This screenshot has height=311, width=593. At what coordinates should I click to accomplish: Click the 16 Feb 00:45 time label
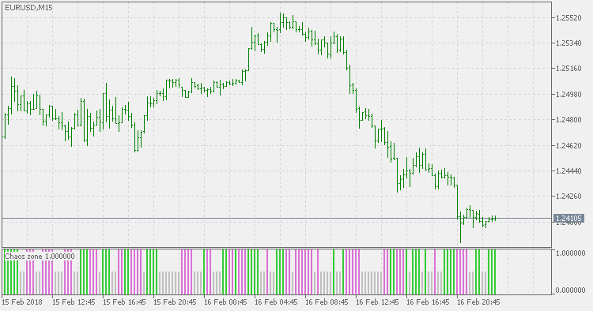pyautogui.click(x=226, y=302)
